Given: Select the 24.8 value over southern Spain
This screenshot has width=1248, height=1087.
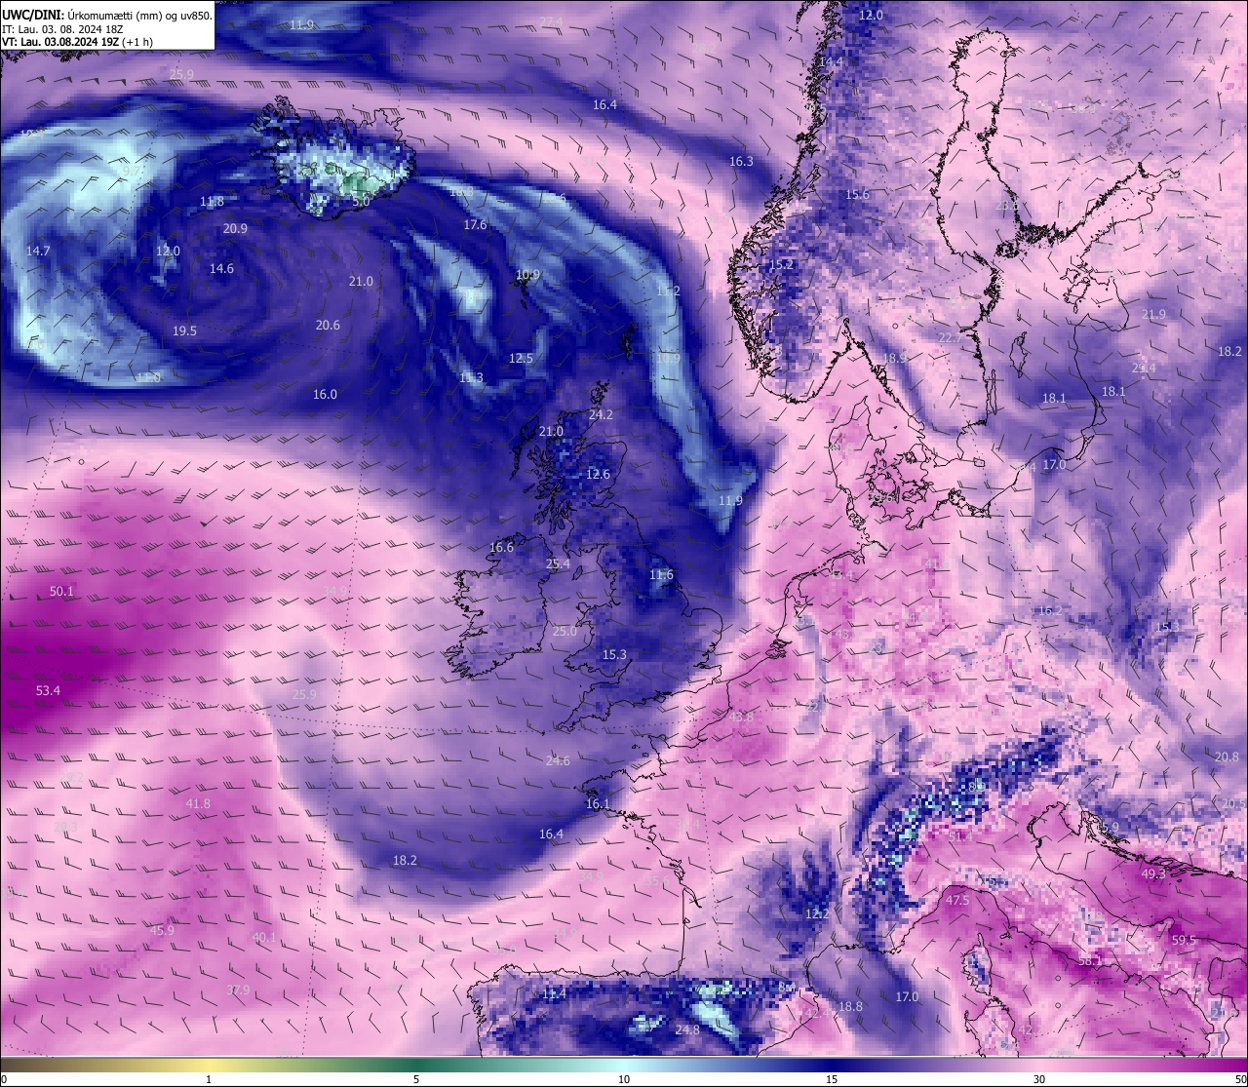Looking at the screenshot, I should click(687, 1029).
